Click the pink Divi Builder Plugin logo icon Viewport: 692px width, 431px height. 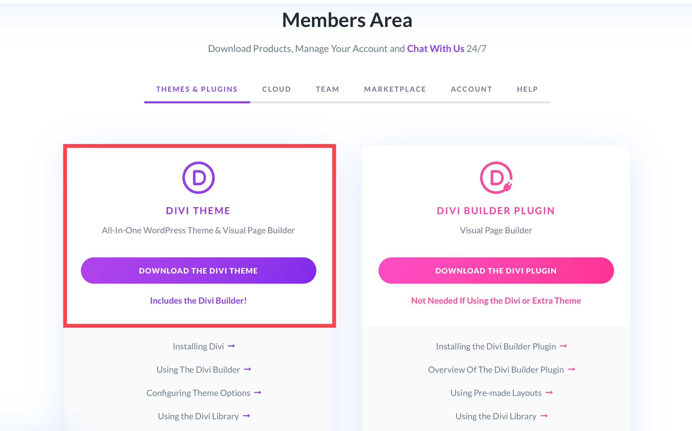(496, 177)
